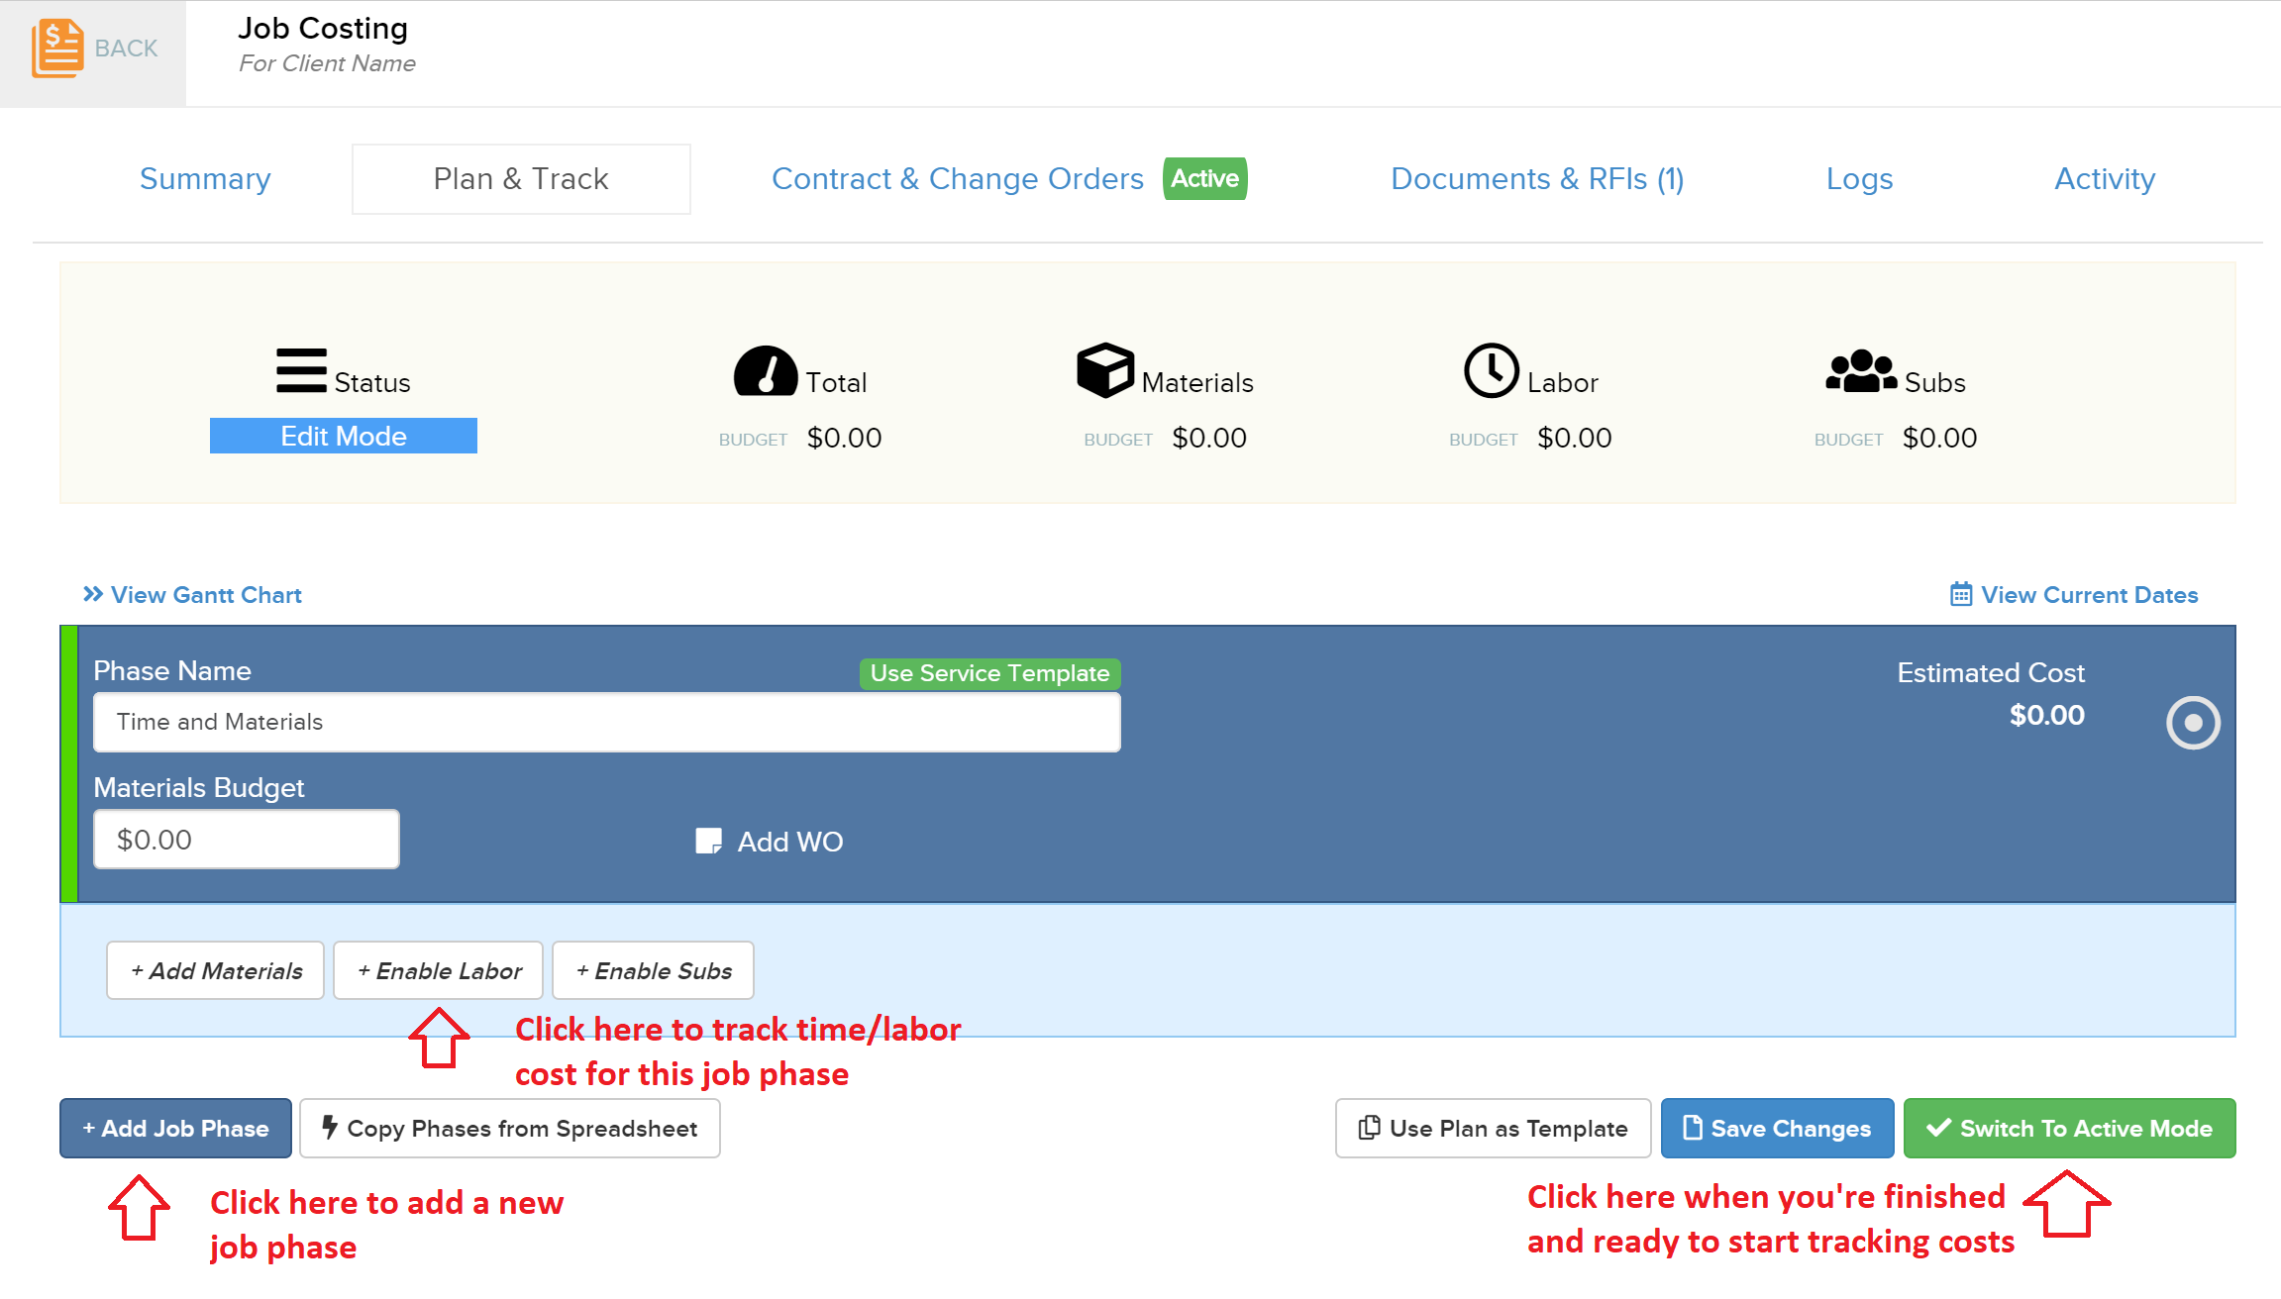Image resolution: width=2281 pixels, height=1299 pixels.
Task: Click checkmark icon on Switch To Active Mode
Action: pos(1938,1128)
